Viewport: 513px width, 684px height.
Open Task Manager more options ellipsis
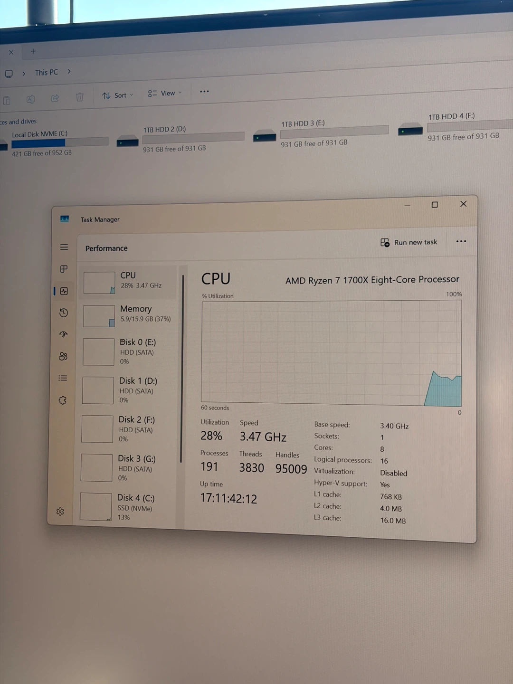click(x=461, y=241)
